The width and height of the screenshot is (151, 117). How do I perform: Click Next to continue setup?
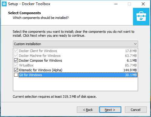(110, 110)
